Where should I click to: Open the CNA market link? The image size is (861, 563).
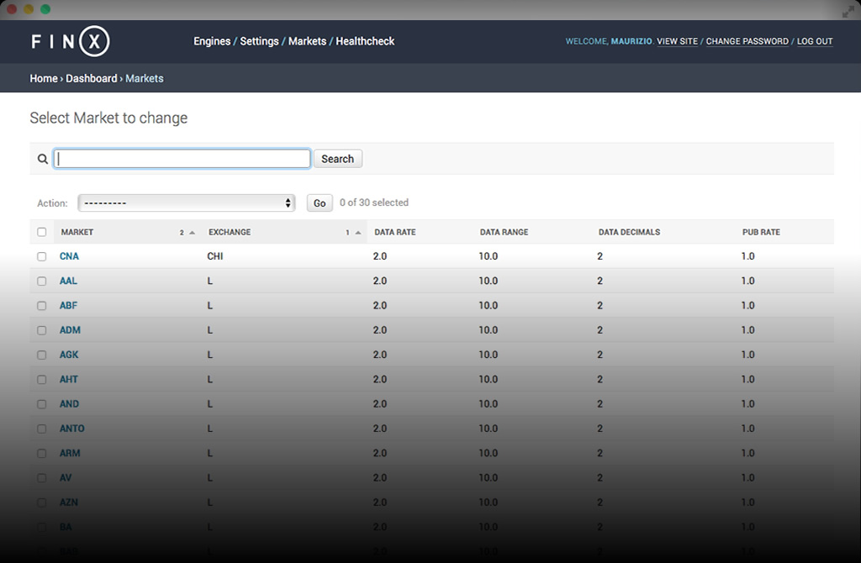[69, 256]
